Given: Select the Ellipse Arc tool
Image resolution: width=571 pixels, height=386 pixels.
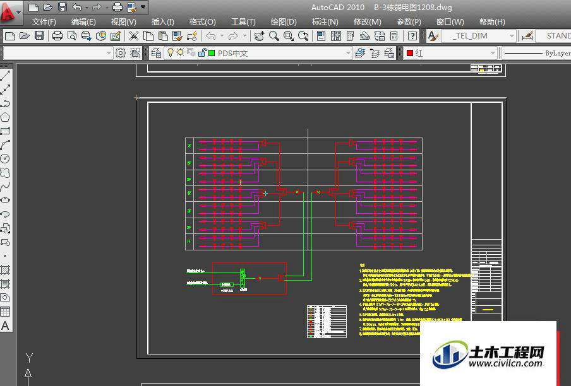Looking at the screenshot, I should (5, 214).
